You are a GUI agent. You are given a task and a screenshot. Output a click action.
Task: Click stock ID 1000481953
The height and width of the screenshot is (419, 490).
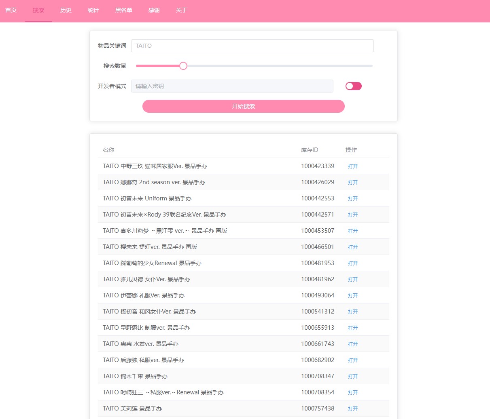click(318, 263)
